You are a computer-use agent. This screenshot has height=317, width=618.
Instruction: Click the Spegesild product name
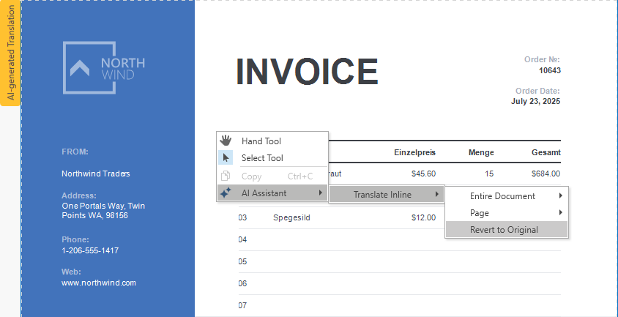tap(291, 217)
